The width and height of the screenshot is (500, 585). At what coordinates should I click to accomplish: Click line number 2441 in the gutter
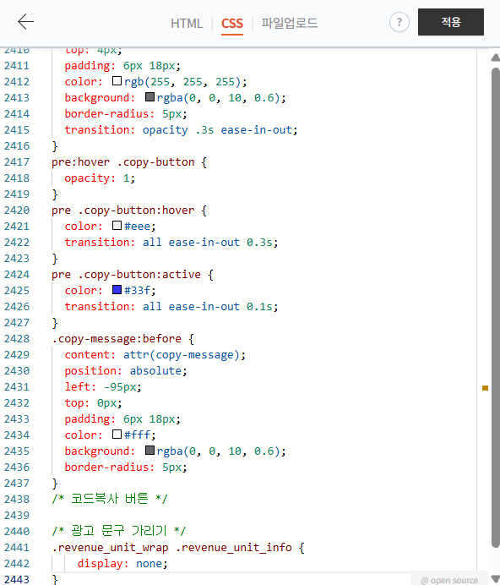point(17,547)
